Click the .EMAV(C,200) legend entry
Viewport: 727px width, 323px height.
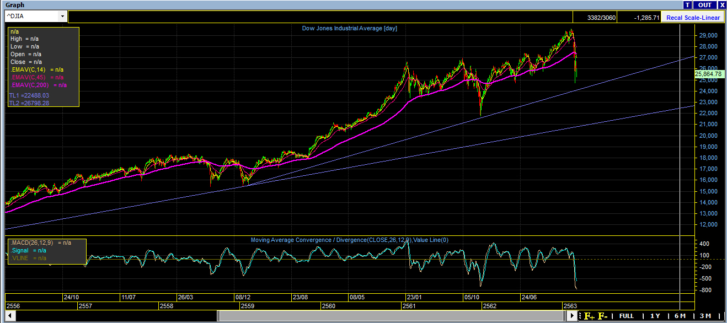38,85
